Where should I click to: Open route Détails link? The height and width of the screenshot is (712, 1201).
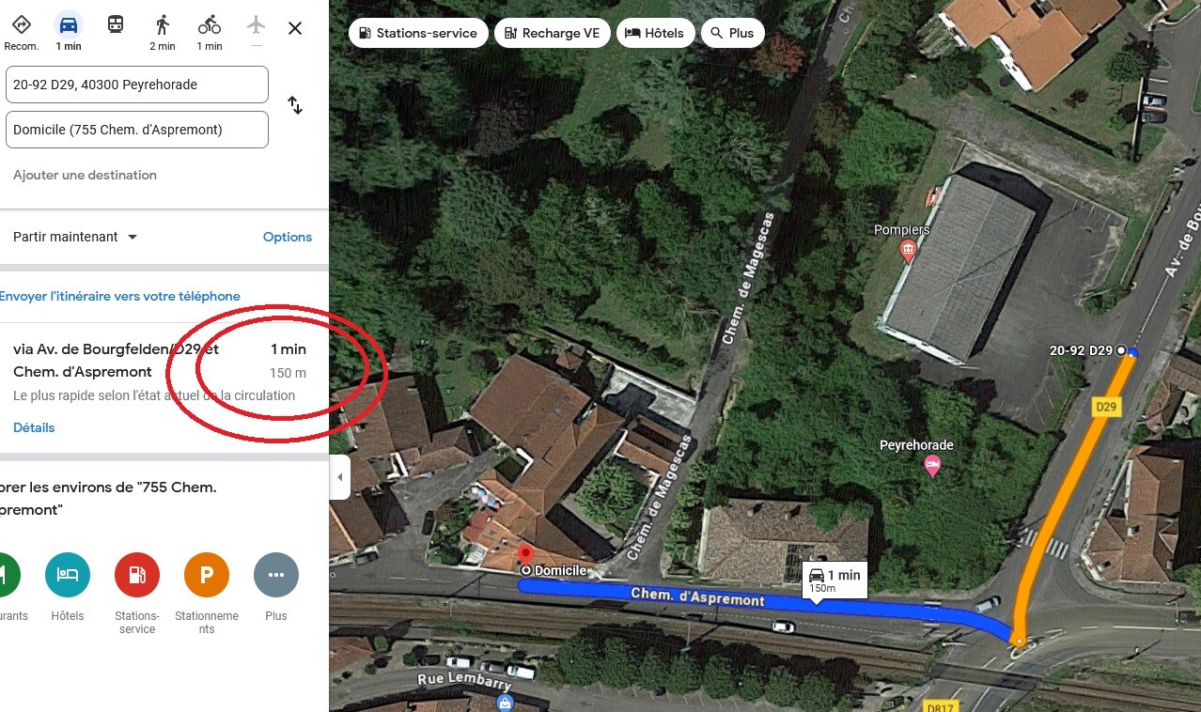[34, 427]
